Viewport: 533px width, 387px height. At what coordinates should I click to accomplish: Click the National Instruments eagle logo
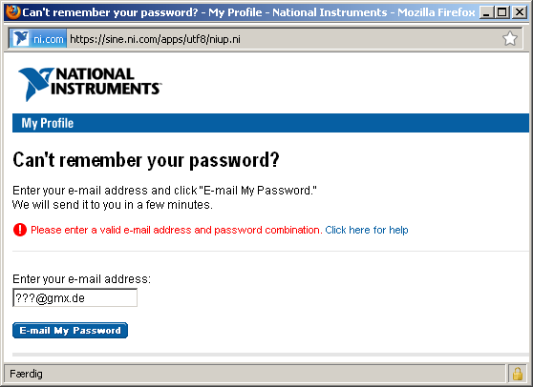click(x=35, y=84)
